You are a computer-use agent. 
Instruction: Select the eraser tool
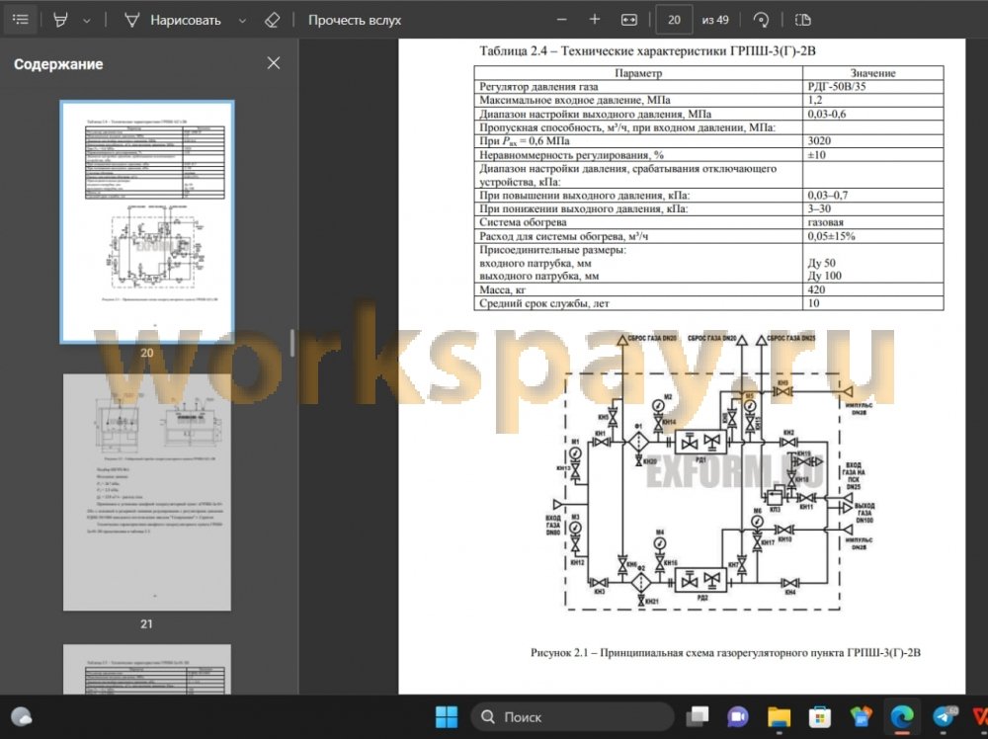click(x=273, y=20)
